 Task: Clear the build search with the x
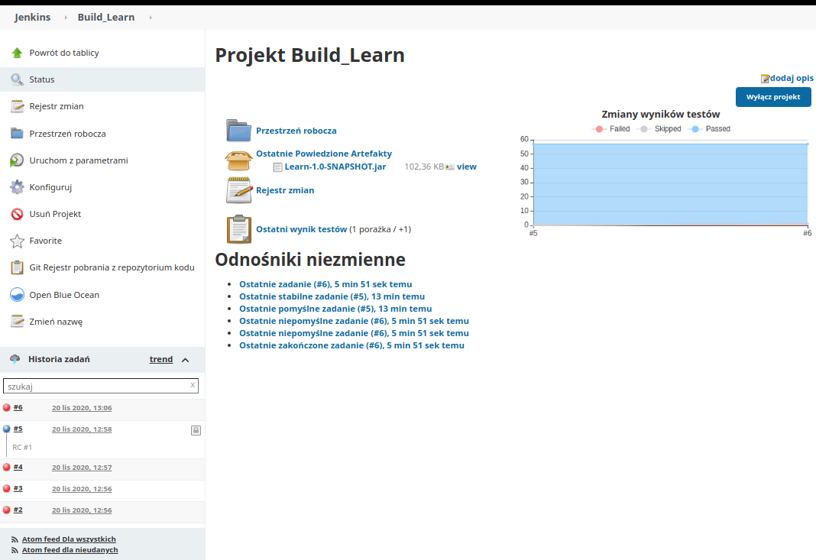click(x=193, y=385)
